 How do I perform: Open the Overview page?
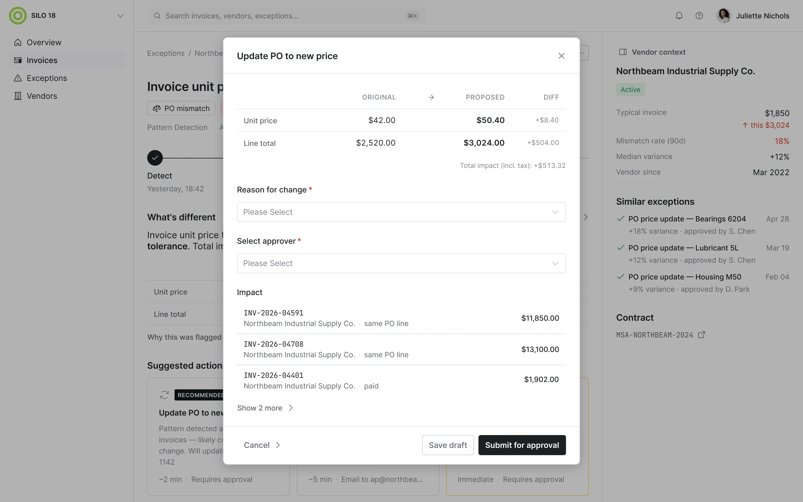[x=67, y=42]
